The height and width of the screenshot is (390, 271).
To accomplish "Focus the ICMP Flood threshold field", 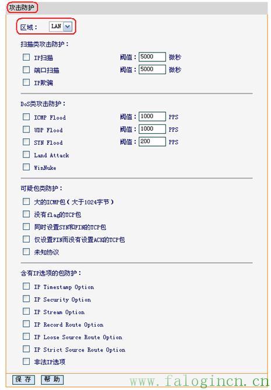I will point(152,116).
